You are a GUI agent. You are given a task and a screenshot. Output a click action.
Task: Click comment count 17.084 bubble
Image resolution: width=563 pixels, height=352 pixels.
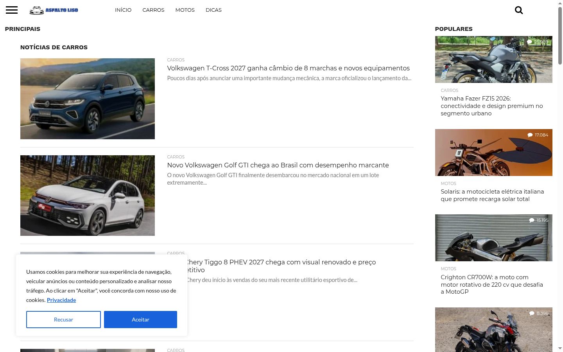(538, 135)
